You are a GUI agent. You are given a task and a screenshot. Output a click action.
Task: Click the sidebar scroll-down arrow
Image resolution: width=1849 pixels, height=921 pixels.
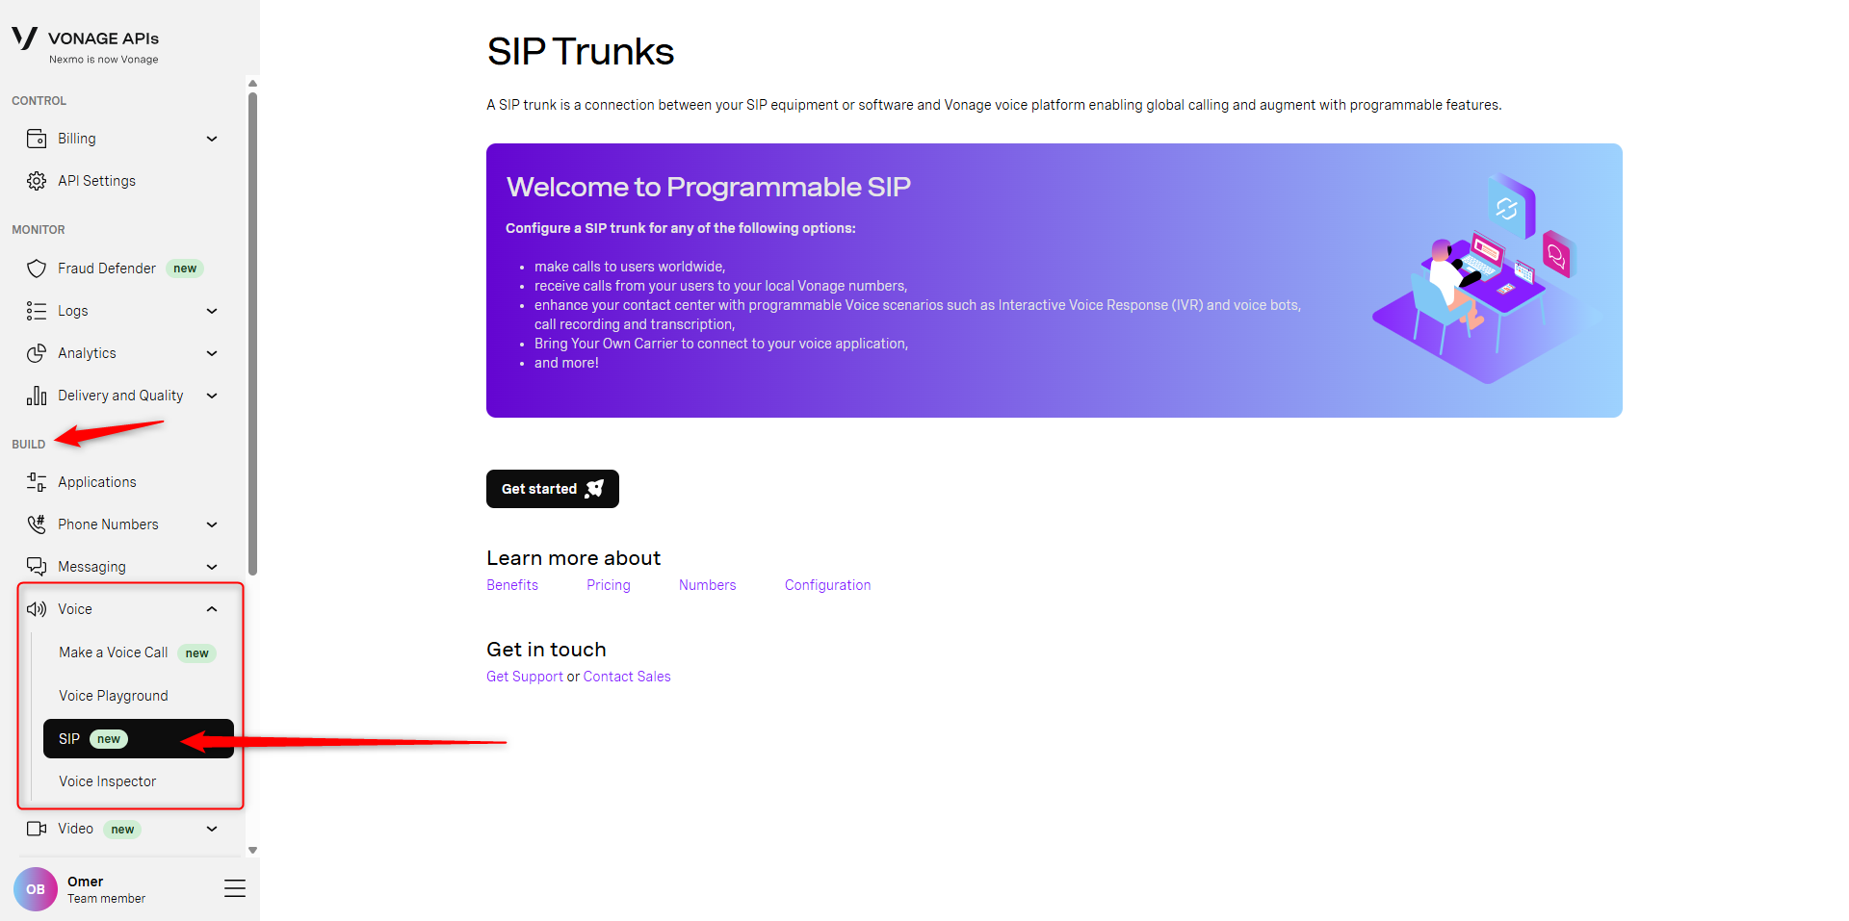[x=252, y=850]
